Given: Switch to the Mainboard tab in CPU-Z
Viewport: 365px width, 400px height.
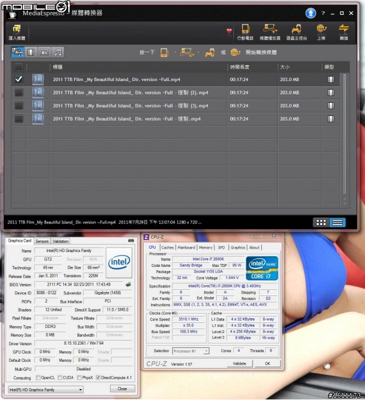Looking at the screenshot, I should [186, 247].
